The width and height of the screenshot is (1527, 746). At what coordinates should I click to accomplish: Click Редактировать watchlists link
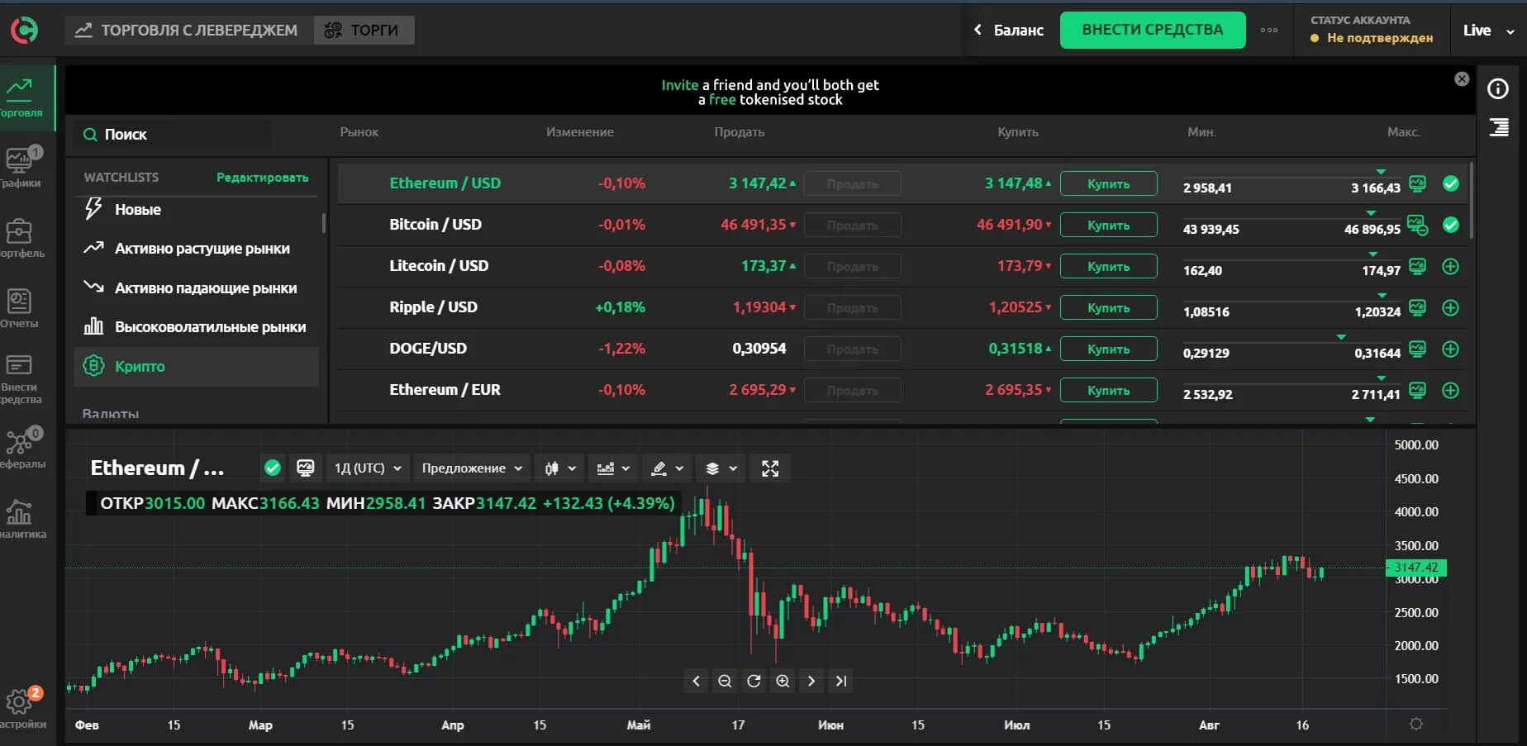click(x=263, y=178)
